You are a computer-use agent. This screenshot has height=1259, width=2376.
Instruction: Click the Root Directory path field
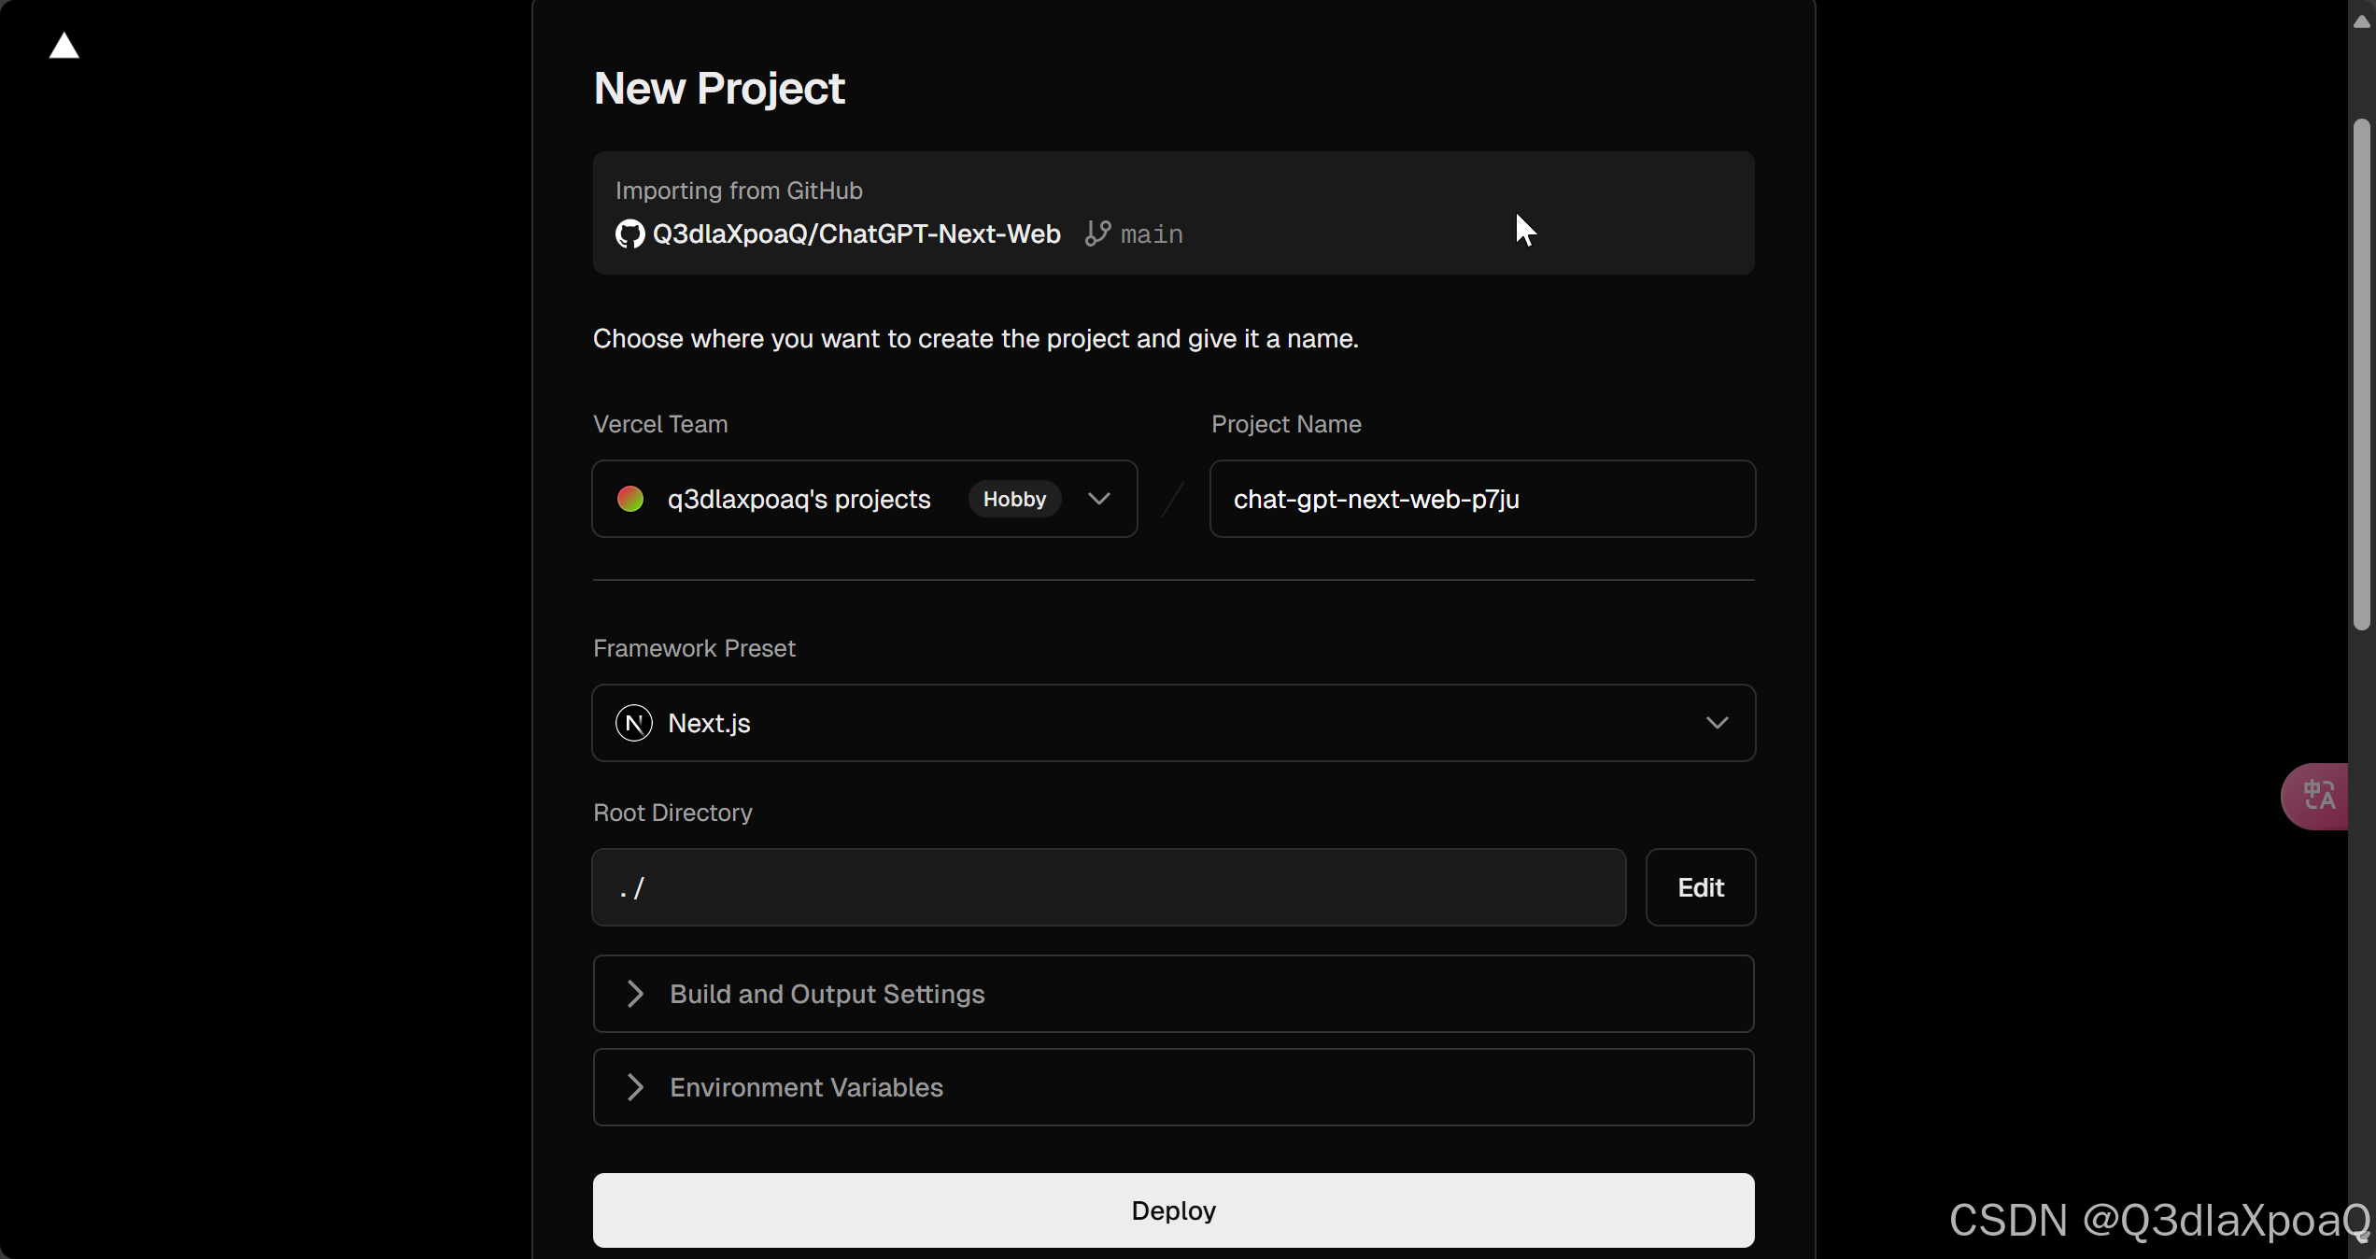(x=1108, y=887)
